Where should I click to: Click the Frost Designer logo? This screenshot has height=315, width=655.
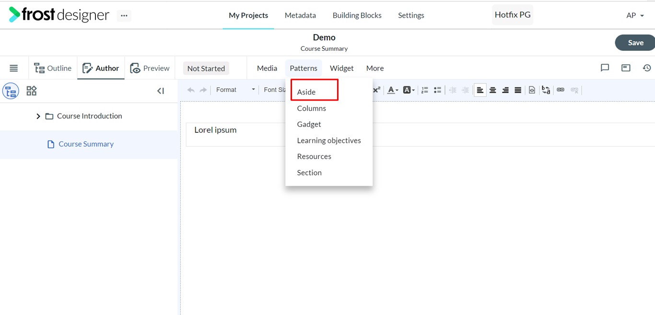pyautogui.click(x=59, y=15)
